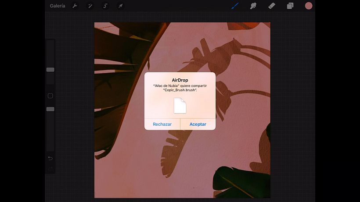This screenshot has width=360, height=202.
Task: Click the AirDrop dialog title
Action: click(180, 80)
